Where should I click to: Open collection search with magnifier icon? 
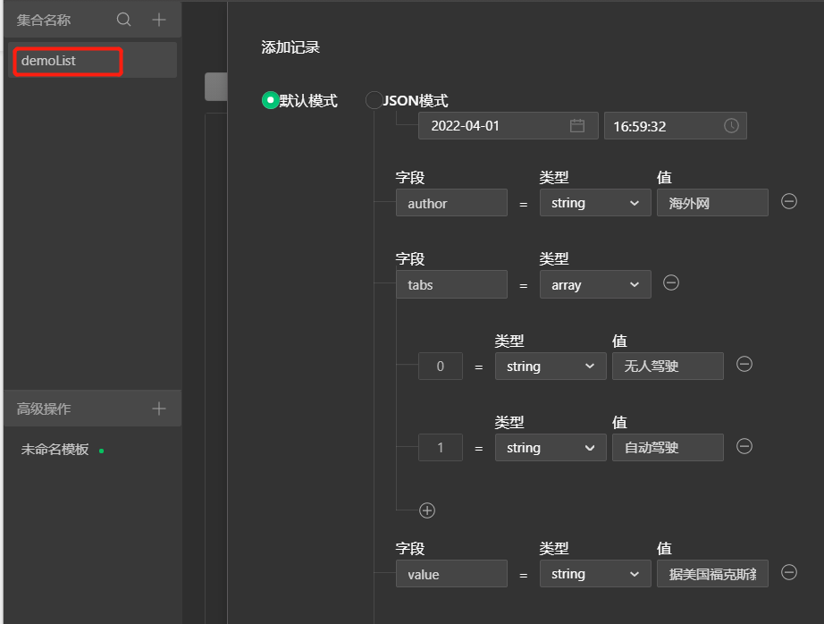[x=123, y=19]
